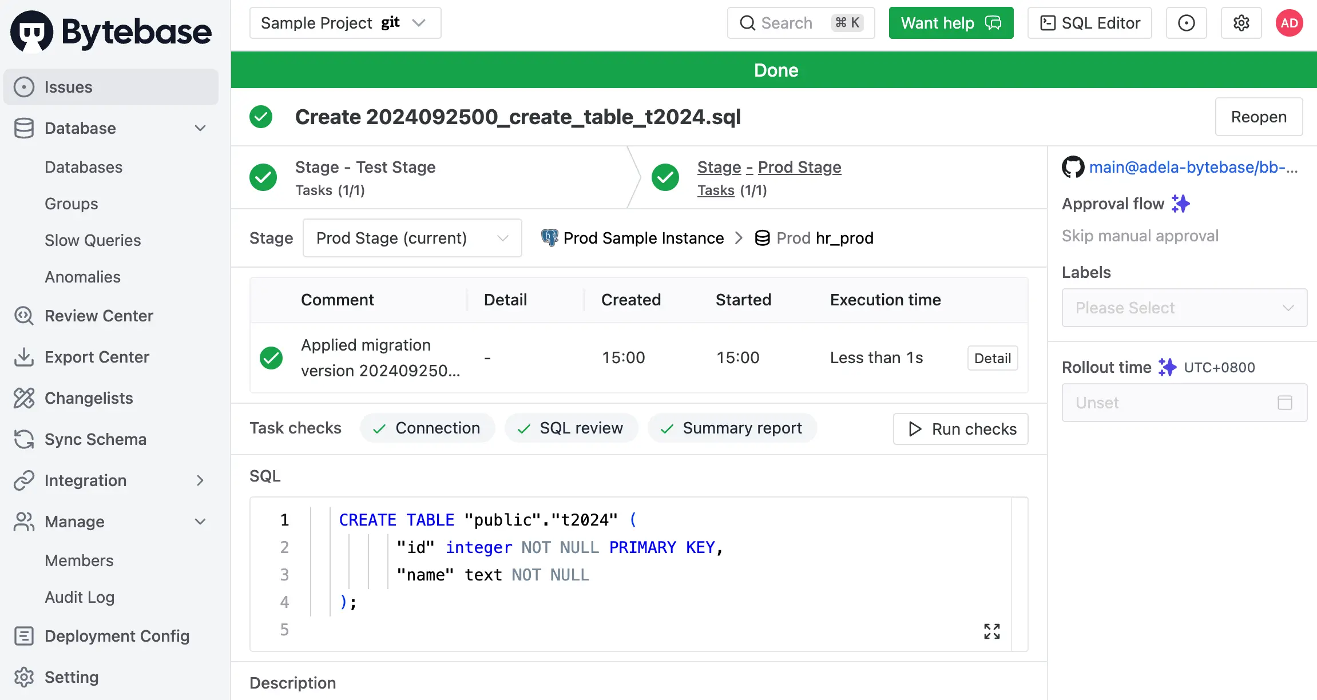Open Groups page

click(72, 204)
